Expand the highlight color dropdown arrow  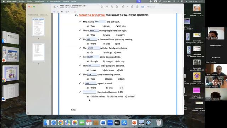[127, 7]
